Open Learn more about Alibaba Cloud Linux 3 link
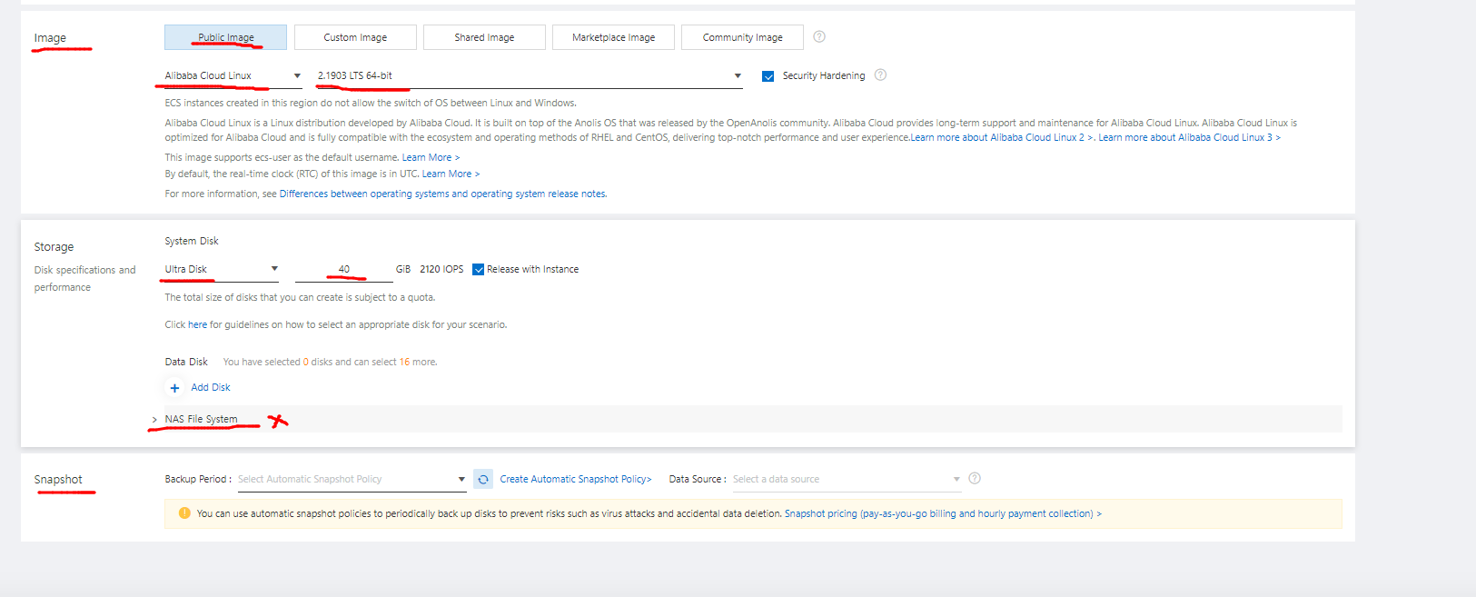The image size is (1476, 597). 1189,137
